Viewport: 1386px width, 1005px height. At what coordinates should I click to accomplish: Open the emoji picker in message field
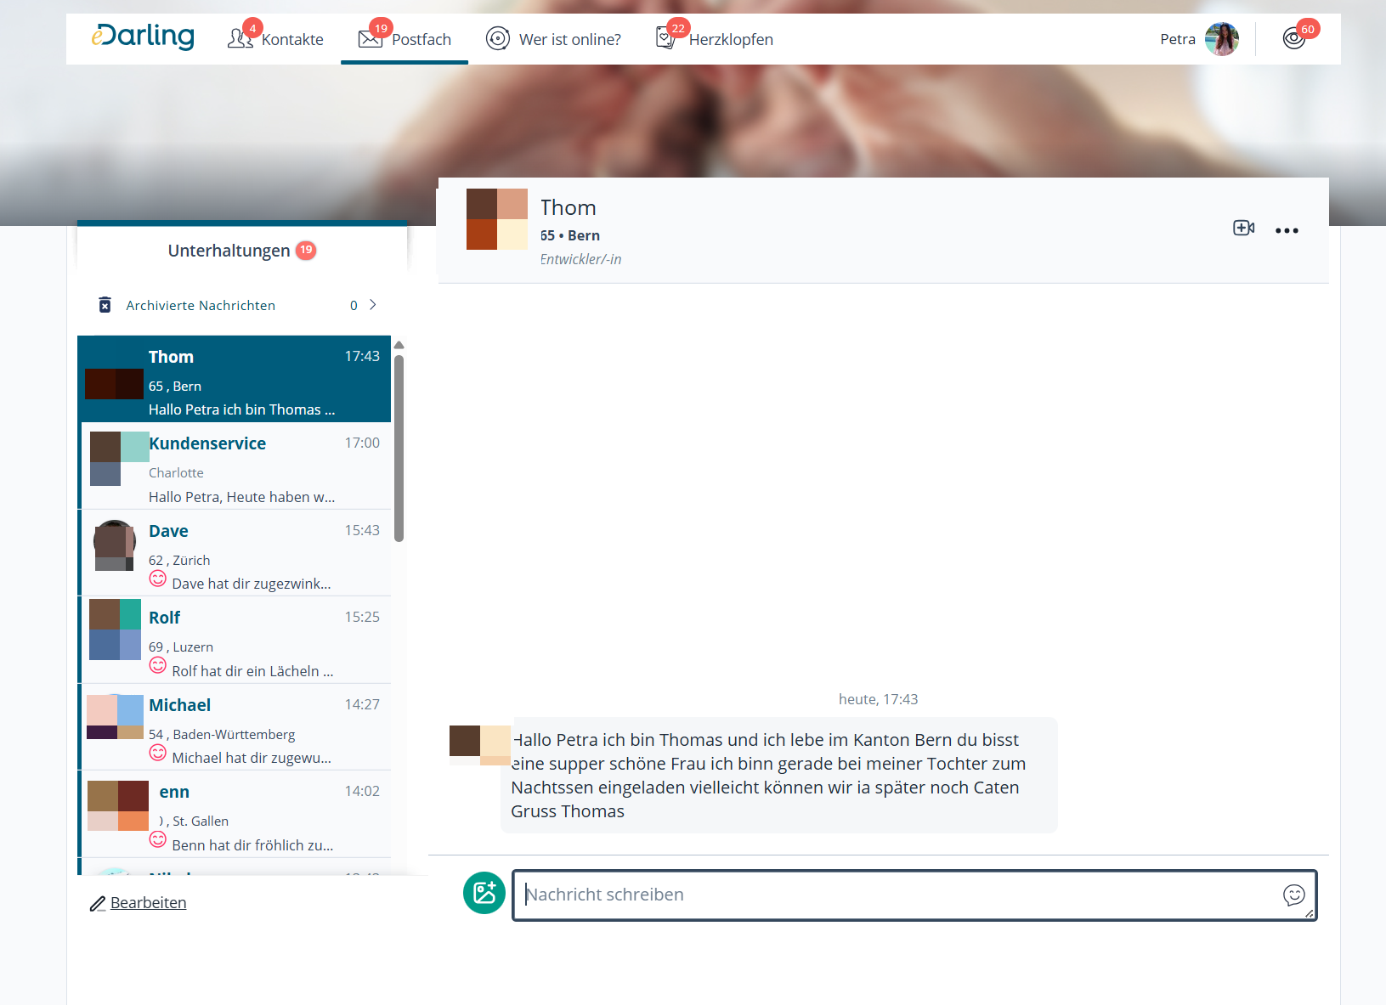1294,895
